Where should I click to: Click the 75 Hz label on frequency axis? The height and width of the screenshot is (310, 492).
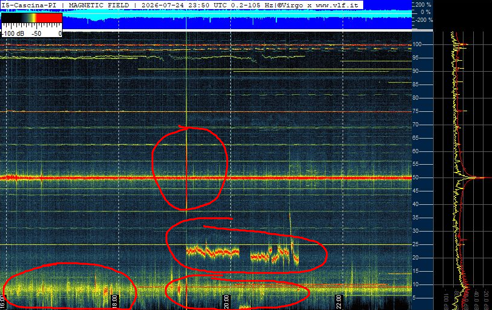click(415, 111)
